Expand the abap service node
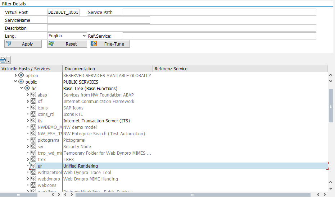The height and width of the screenshot is (197, 335). tap(28, 95)
